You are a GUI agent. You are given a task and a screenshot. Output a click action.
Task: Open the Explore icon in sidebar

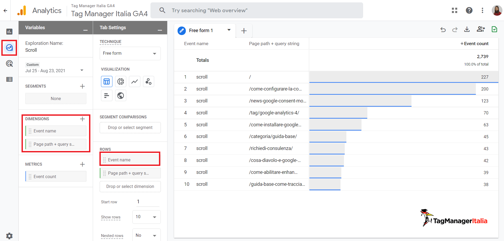click(x=9, y=48)
